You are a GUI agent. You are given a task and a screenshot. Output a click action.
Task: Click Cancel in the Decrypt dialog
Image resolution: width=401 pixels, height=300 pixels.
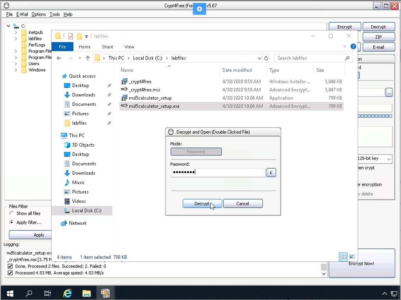pos(242,203)
